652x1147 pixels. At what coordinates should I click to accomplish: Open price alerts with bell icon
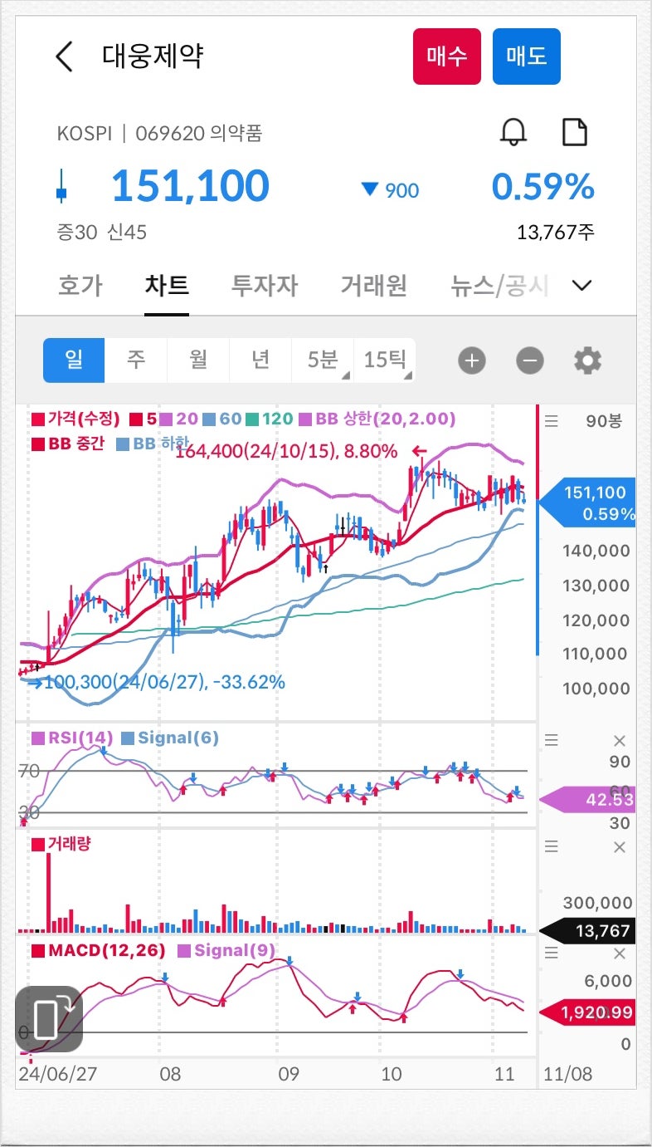(x=512, y=131)
